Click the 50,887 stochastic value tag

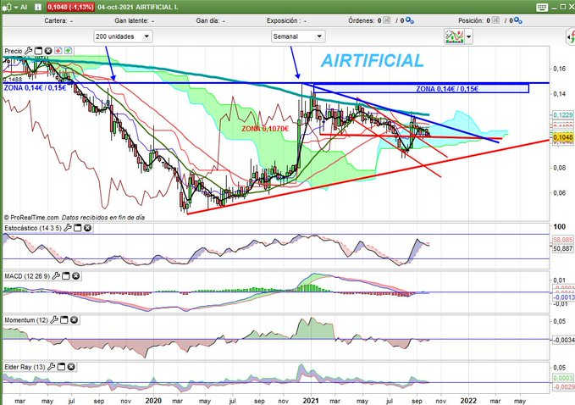tap(562, 248)
